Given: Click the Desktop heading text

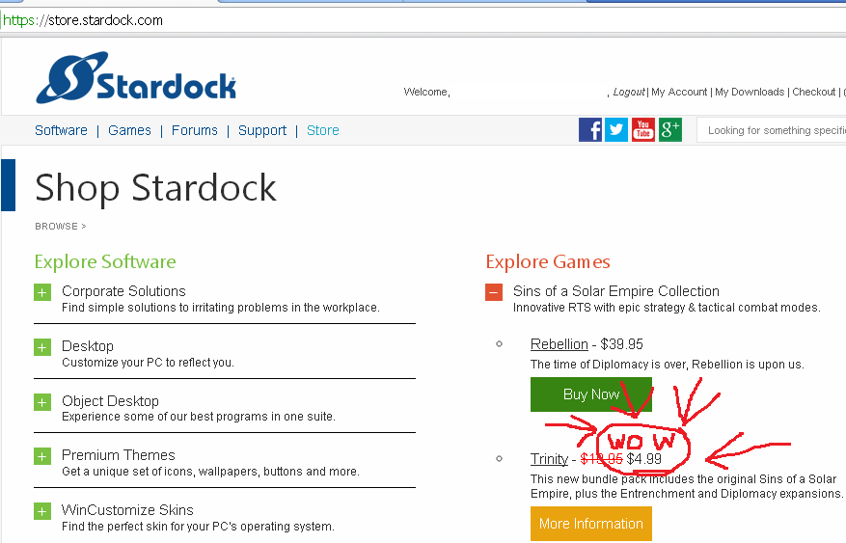Looking at the screenshot, I should [88, 346].
